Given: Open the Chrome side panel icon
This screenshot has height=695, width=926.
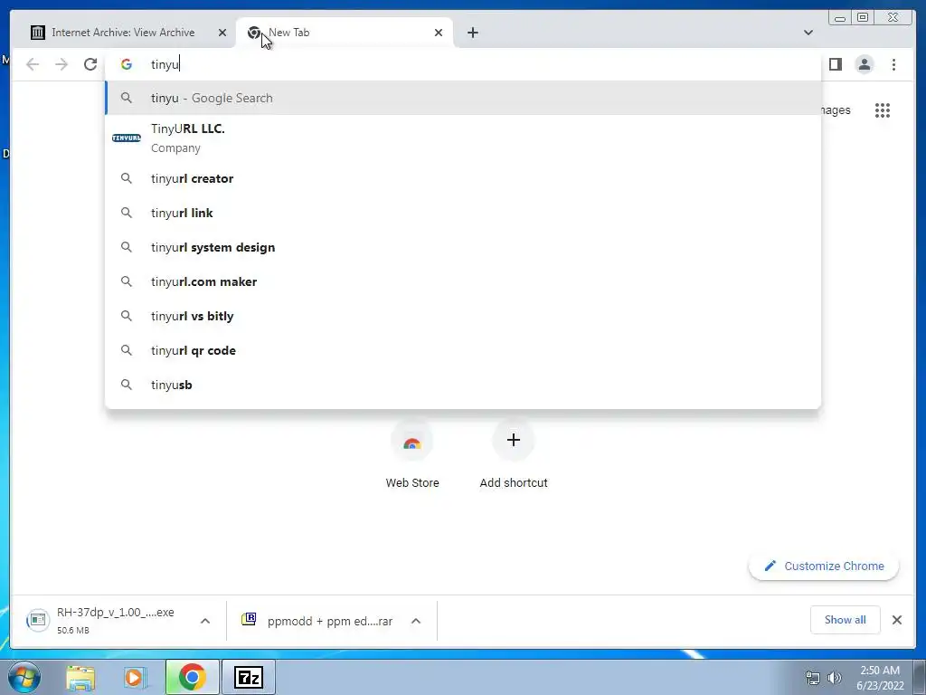Looking at the screenshot, I should point(835,64).
